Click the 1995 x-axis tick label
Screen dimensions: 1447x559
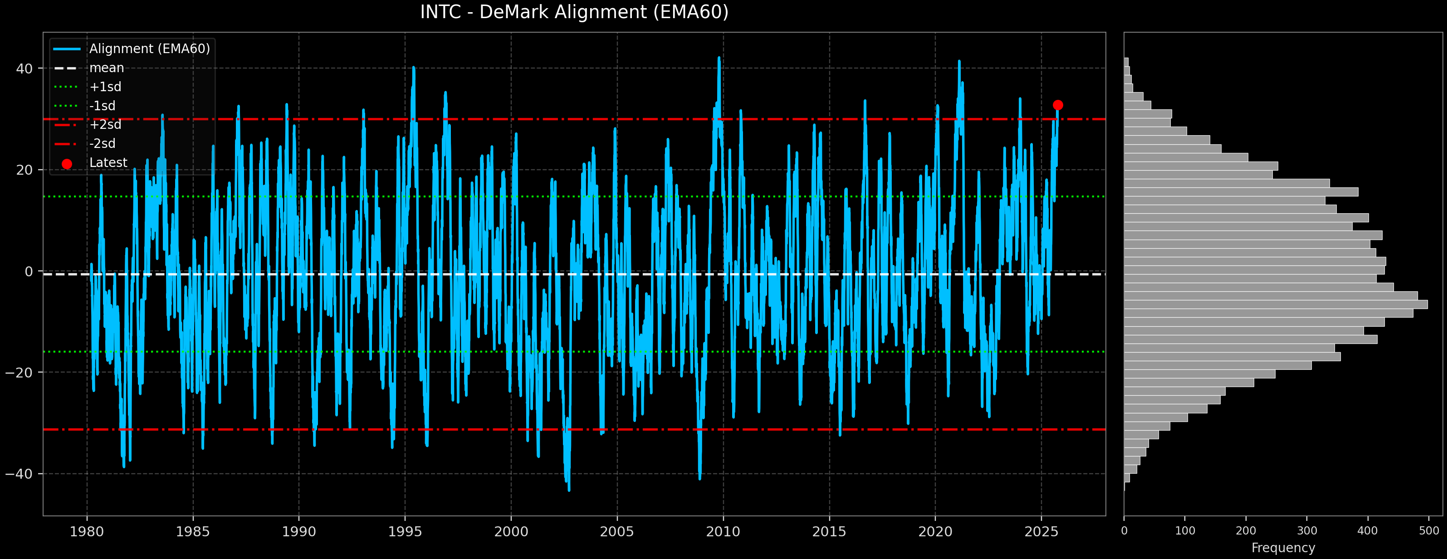(405, 531)
